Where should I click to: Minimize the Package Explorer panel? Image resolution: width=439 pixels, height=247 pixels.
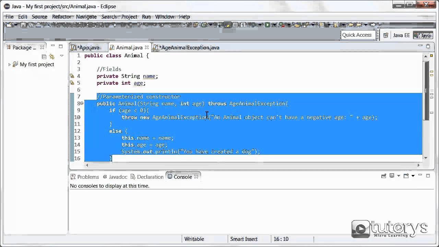pos(53,46)
